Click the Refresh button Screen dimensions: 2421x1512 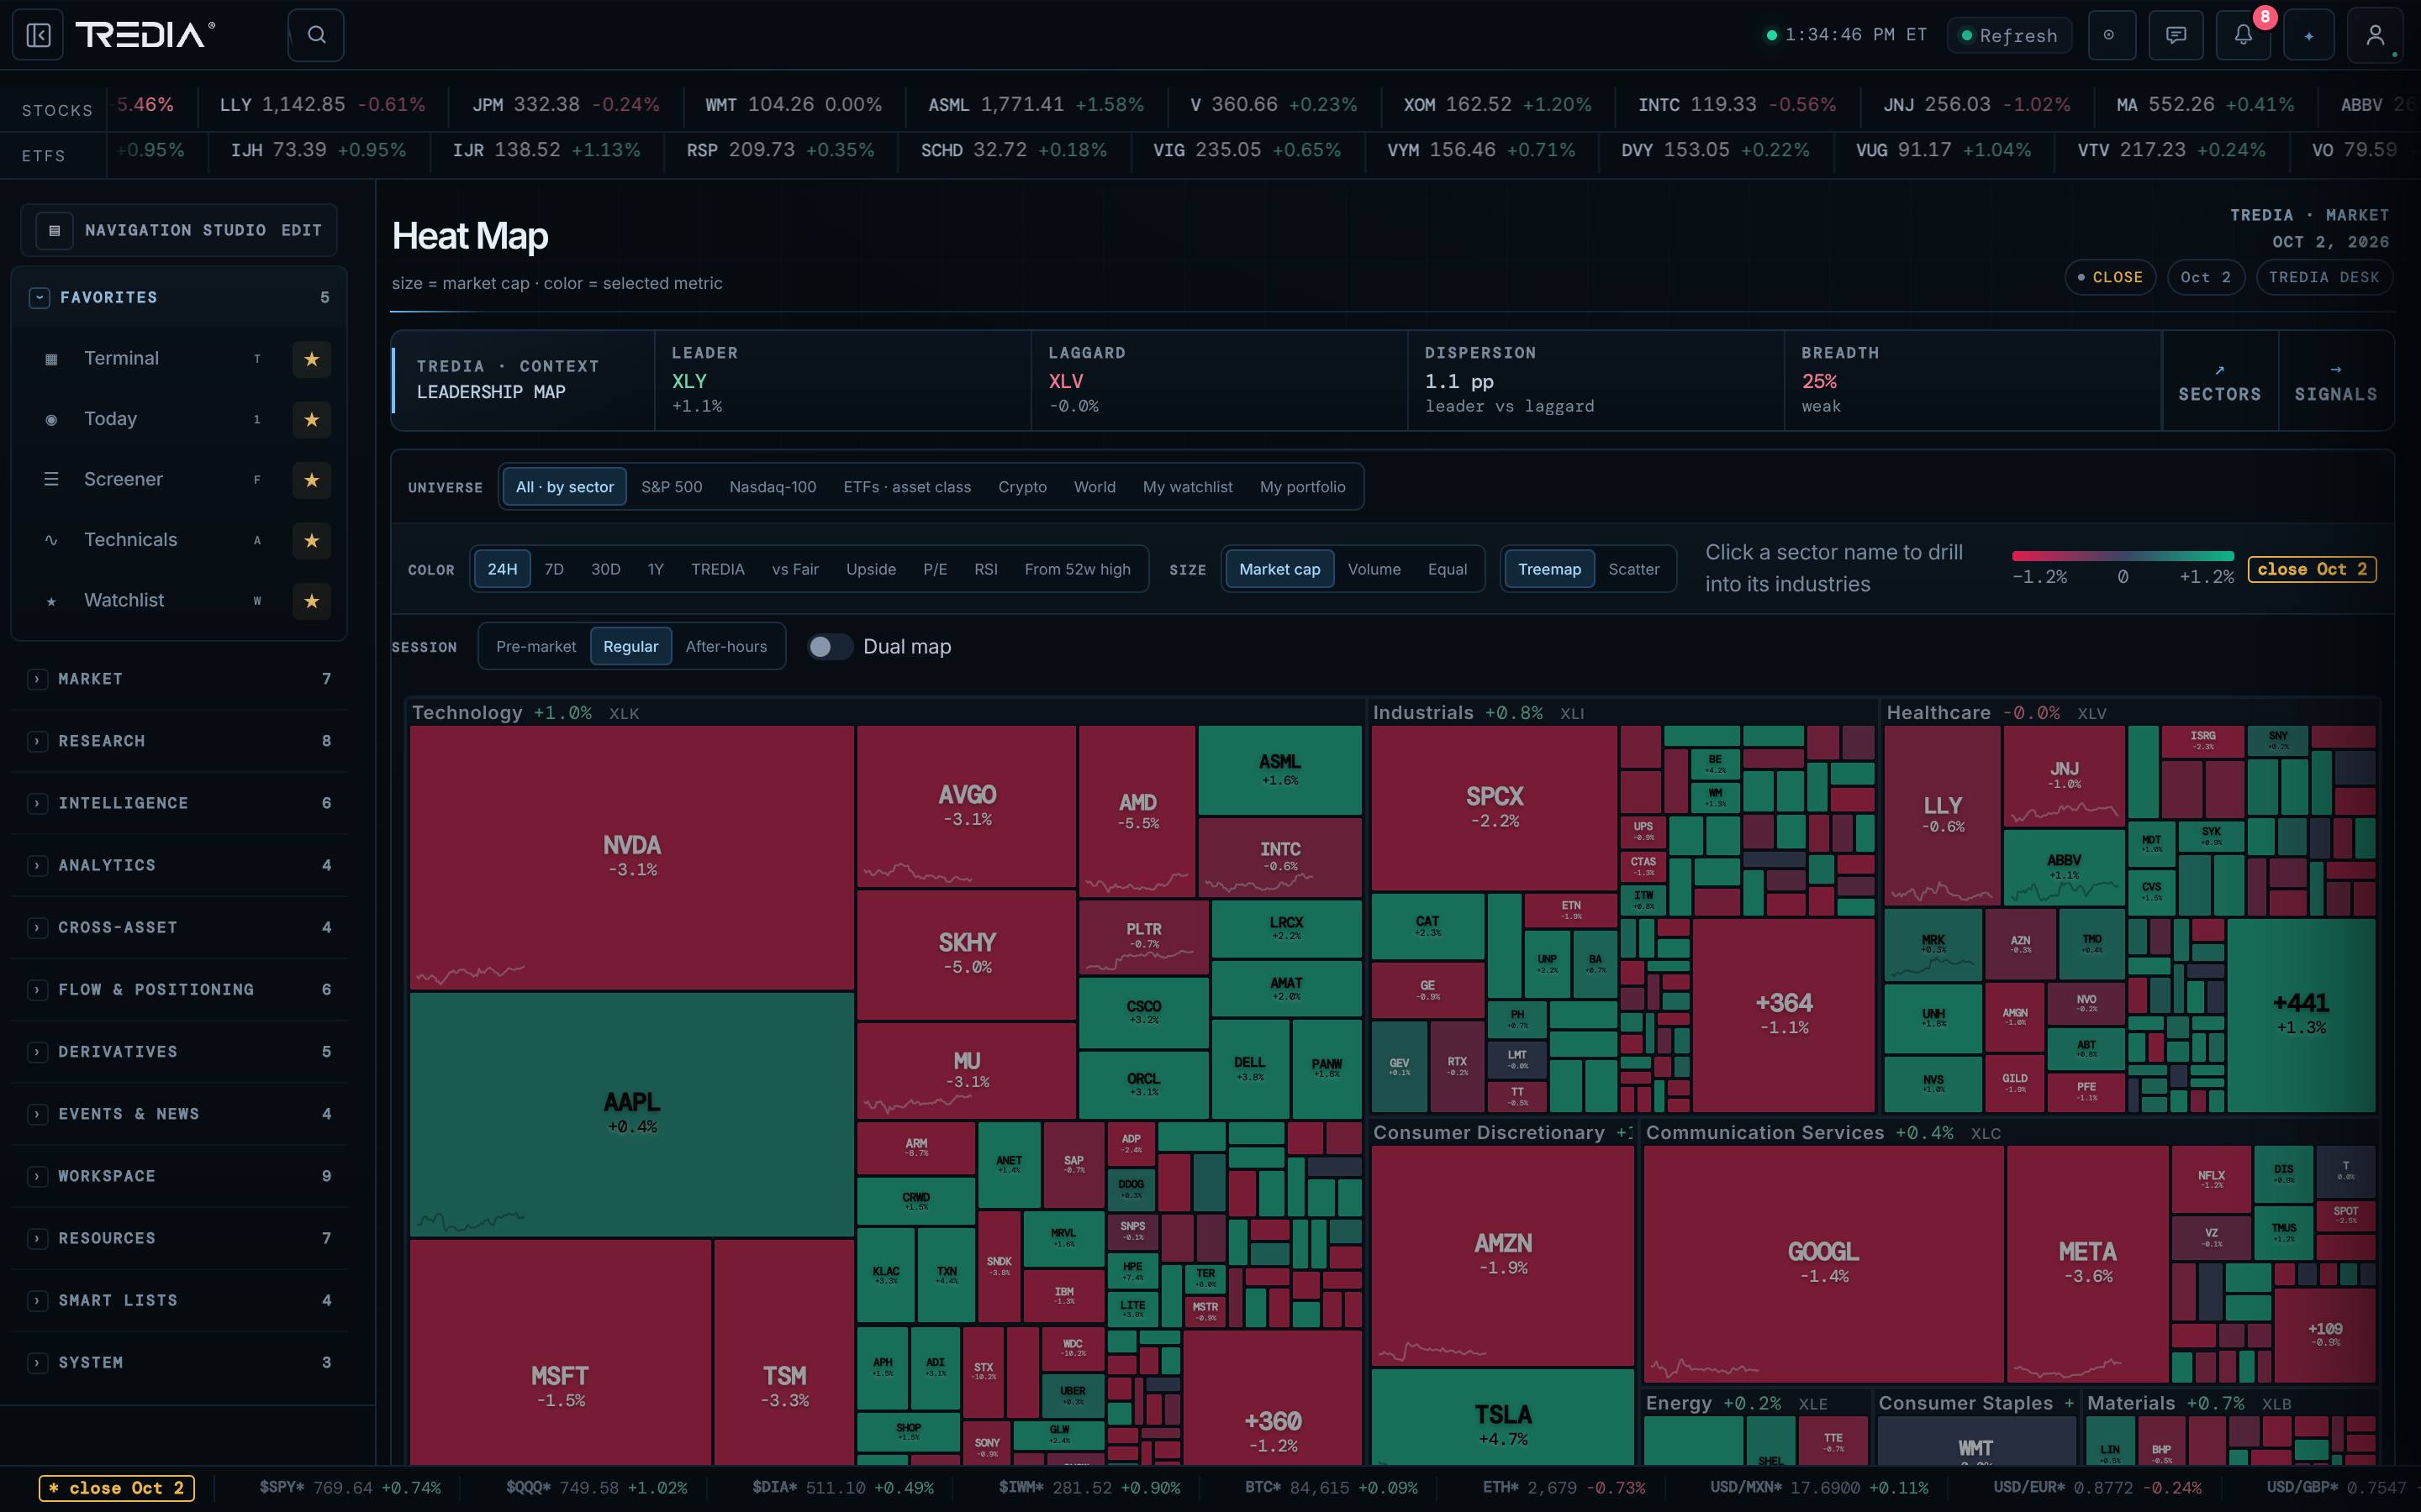[2009, 35]
